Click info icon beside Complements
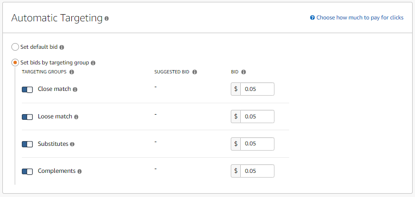Screen dimensions: 415x197 pyautogui.click(x=79, y=171)
